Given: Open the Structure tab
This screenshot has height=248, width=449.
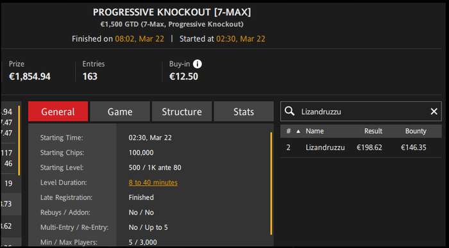Looking at the screenshot, I should 182,112.
